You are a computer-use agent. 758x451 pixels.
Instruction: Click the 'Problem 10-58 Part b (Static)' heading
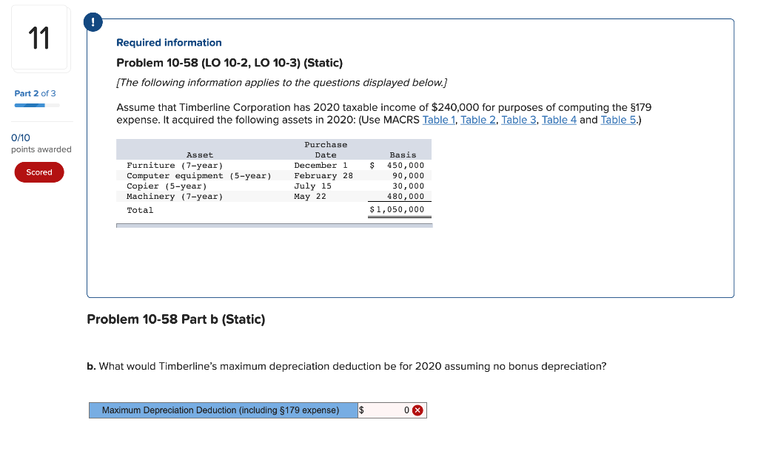pos(176,319)
